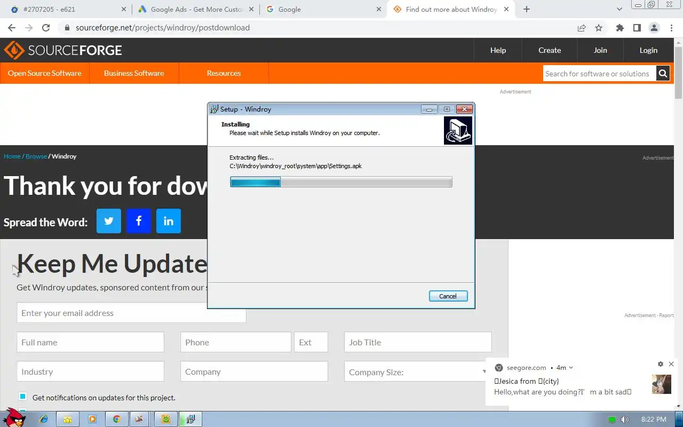This screenshot has width=683, height=427.
Task: Expand the Company Size dropdown
Action: coord(418,371)
